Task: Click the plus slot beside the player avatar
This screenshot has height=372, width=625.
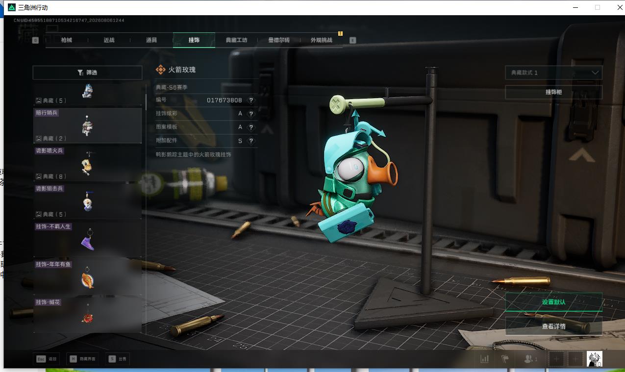Action: click(x=575, y=359)
